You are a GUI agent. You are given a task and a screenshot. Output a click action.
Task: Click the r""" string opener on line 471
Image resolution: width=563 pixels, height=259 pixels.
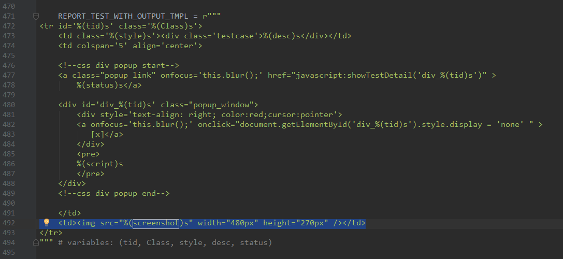[212, 16]
